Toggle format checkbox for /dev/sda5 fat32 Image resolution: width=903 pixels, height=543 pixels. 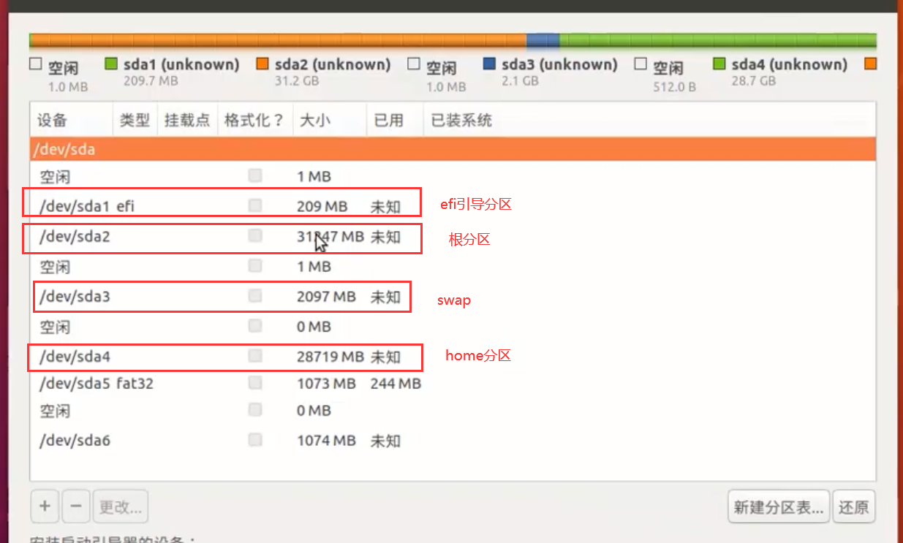pos(254,383)
